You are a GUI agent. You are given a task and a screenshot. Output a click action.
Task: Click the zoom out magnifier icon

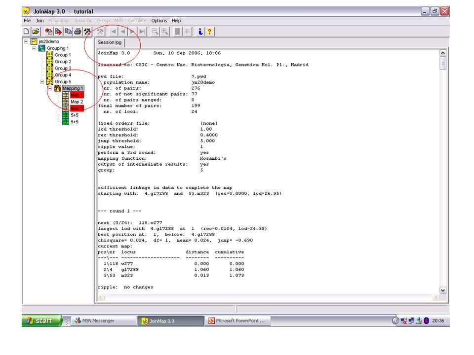tap(155, 32)
